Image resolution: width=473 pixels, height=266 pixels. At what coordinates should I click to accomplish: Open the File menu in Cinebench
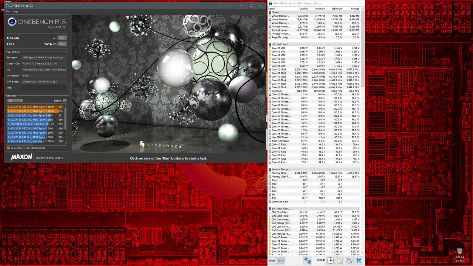pyautogui.click(x=7, y=11)
